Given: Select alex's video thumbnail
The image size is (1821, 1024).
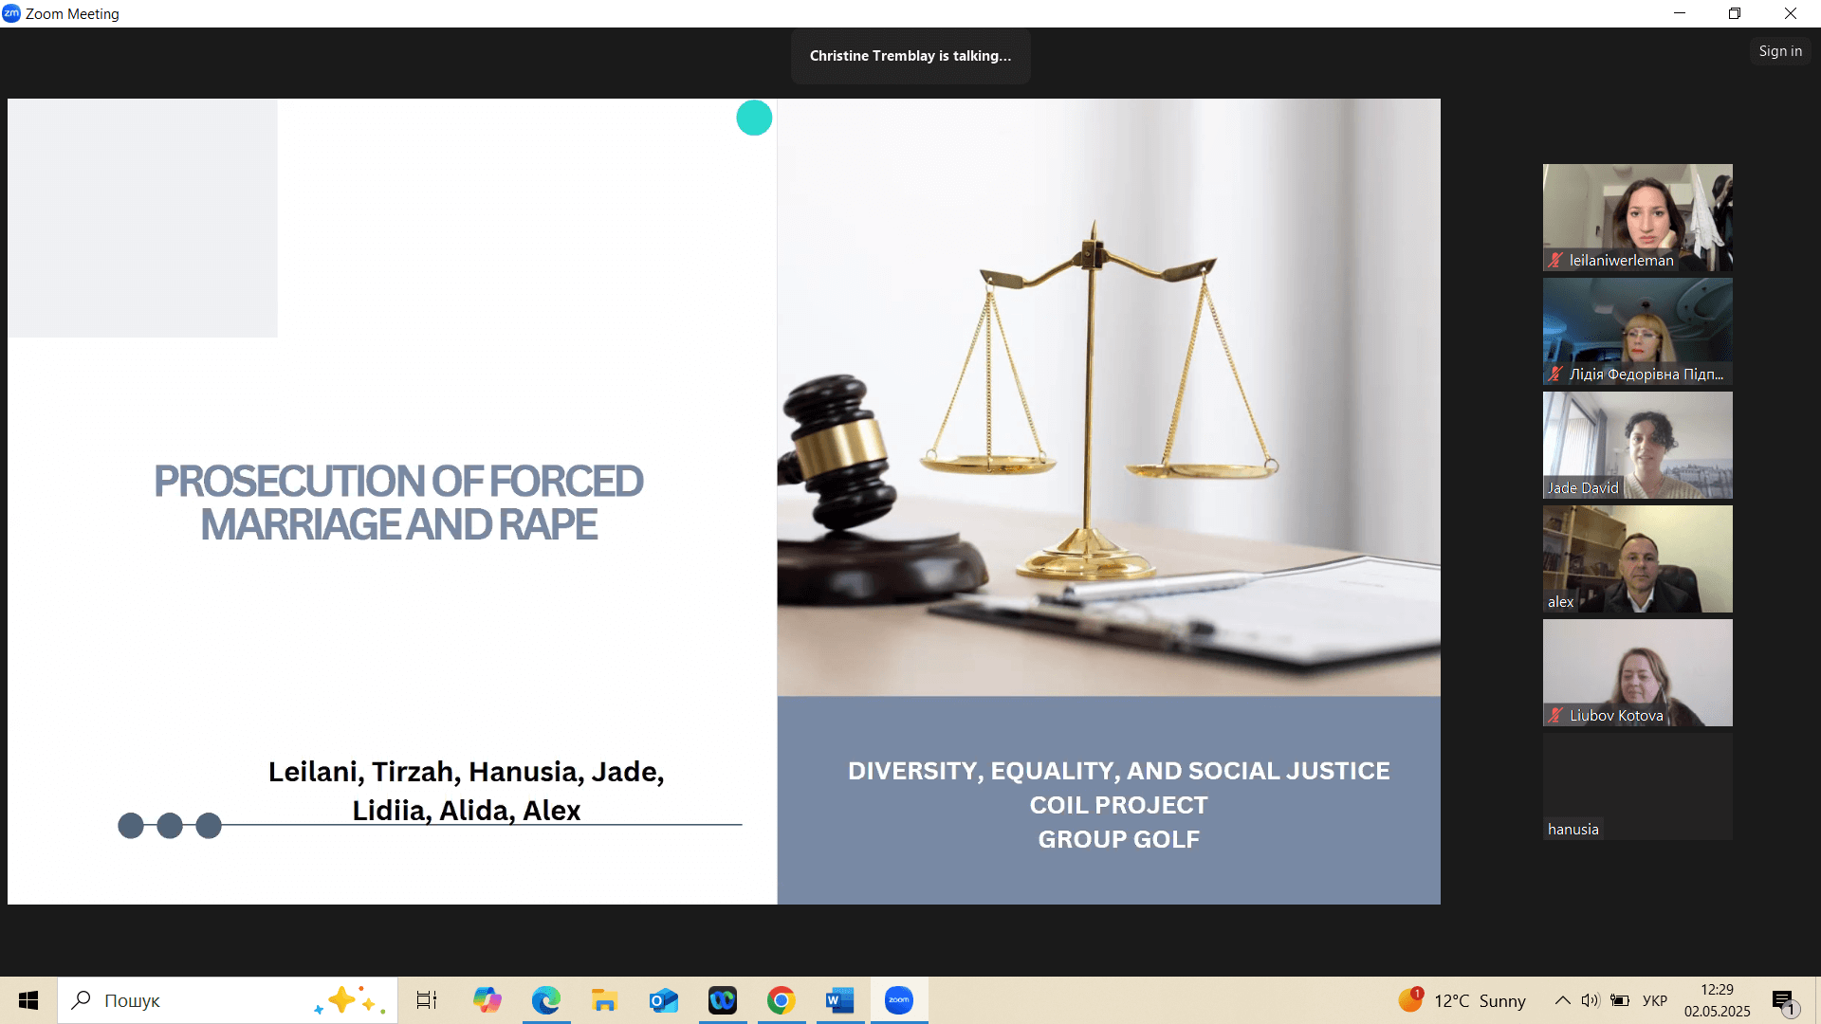Looking at the screenshot, I should click(x=1637, y=558).
